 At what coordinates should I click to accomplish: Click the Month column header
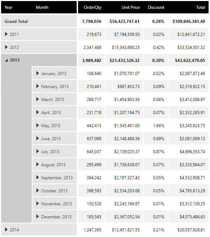[x=42, y=7]
